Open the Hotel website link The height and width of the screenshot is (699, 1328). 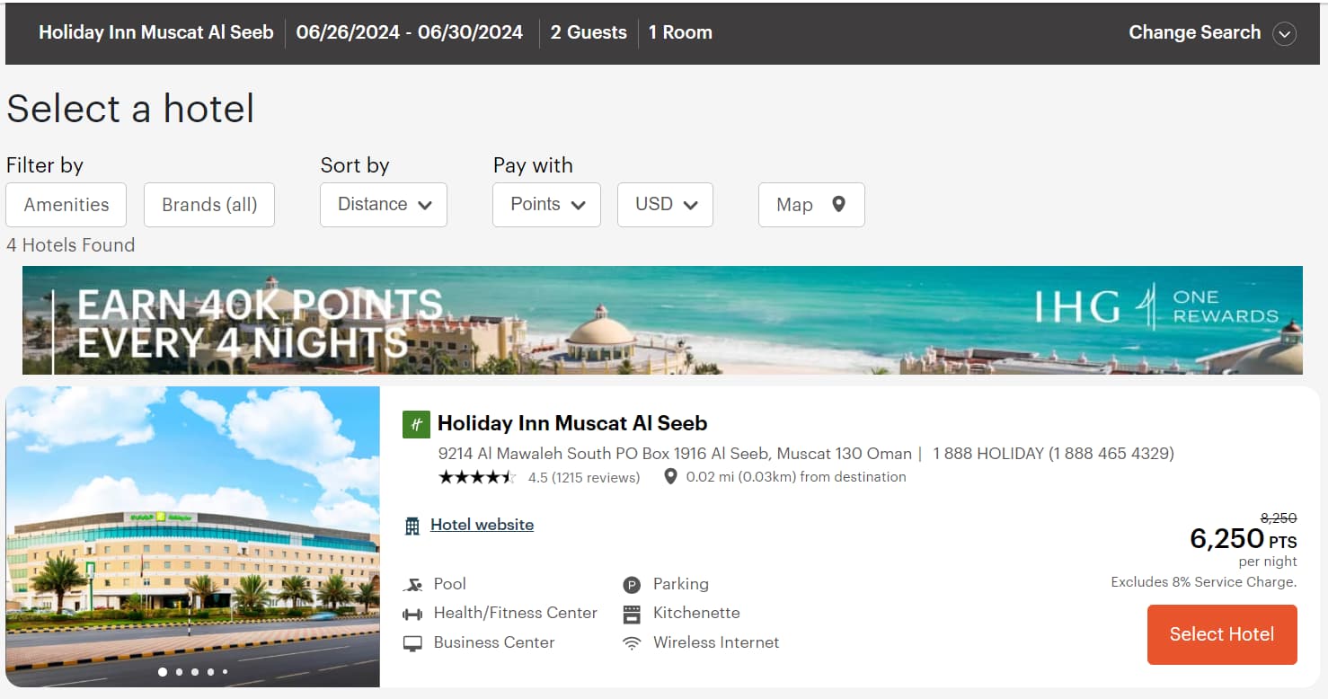482,525
